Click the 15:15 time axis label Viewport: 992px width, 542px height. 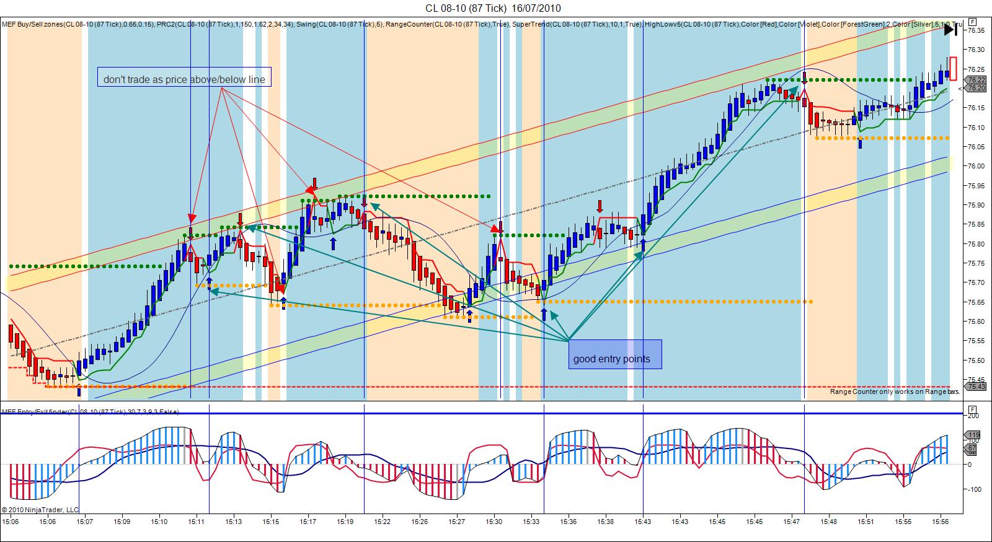(x=270, y=522)
